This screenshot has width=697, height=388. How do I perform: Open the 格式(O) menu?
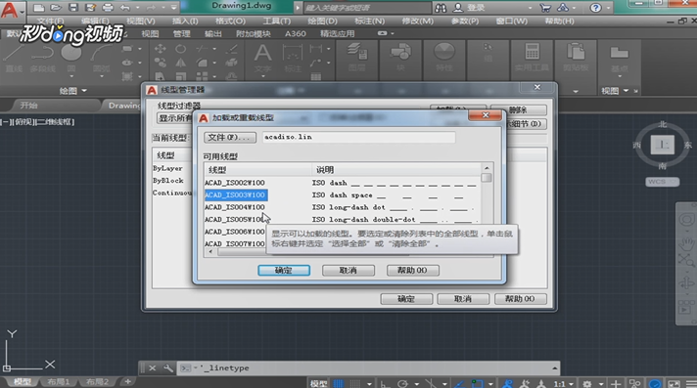click(230, 21)
